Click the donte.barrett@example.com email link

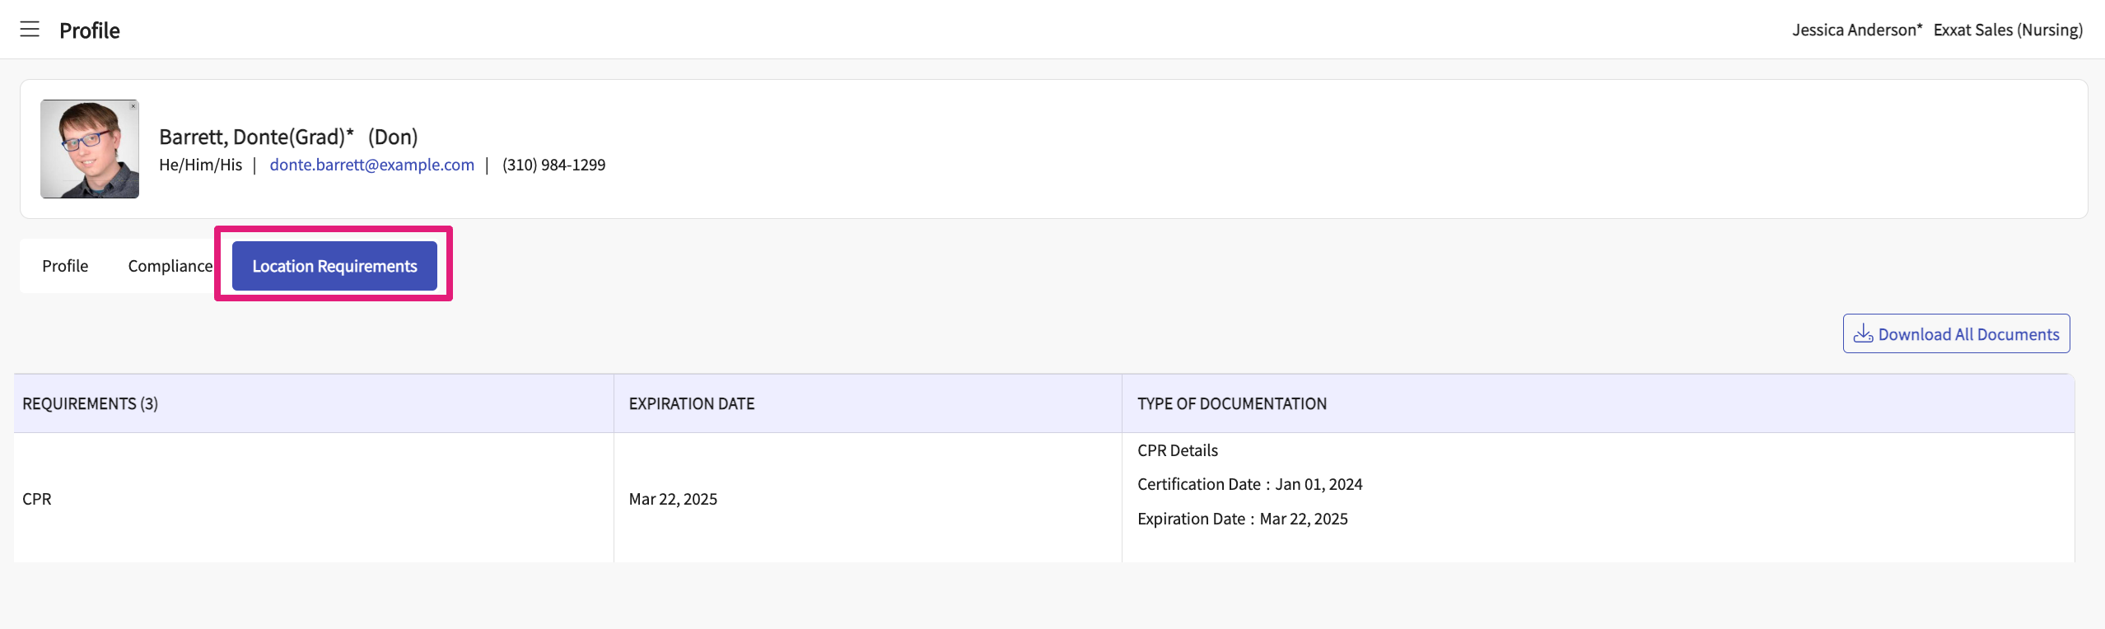tap(371, 165)
